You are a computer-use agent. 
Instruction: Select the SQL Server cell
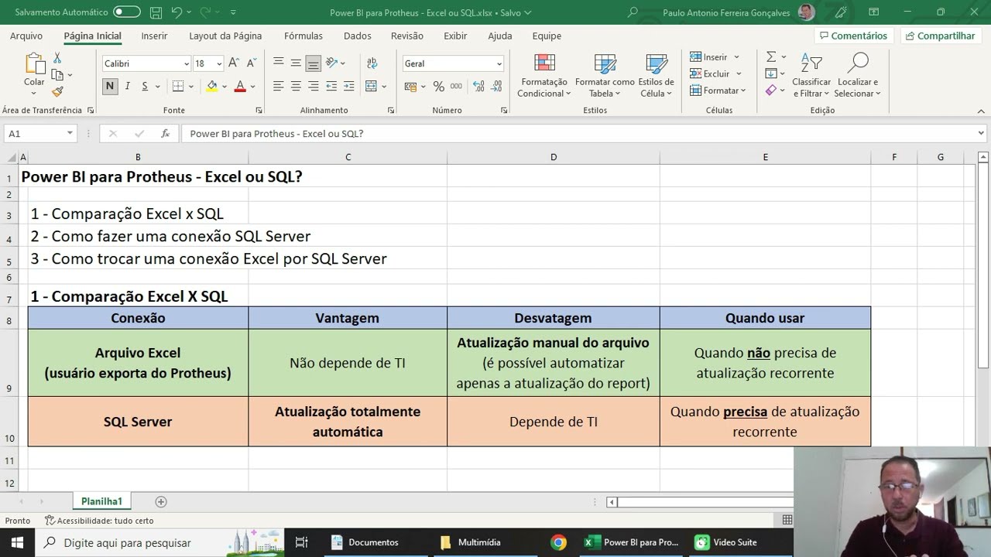coord(138,422)
